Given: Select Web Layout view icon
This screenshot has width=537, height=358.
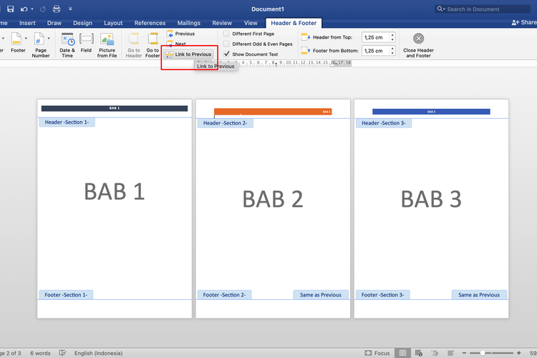Looking at the screenshot, I should pyautogui.click(x=419, y=353).
